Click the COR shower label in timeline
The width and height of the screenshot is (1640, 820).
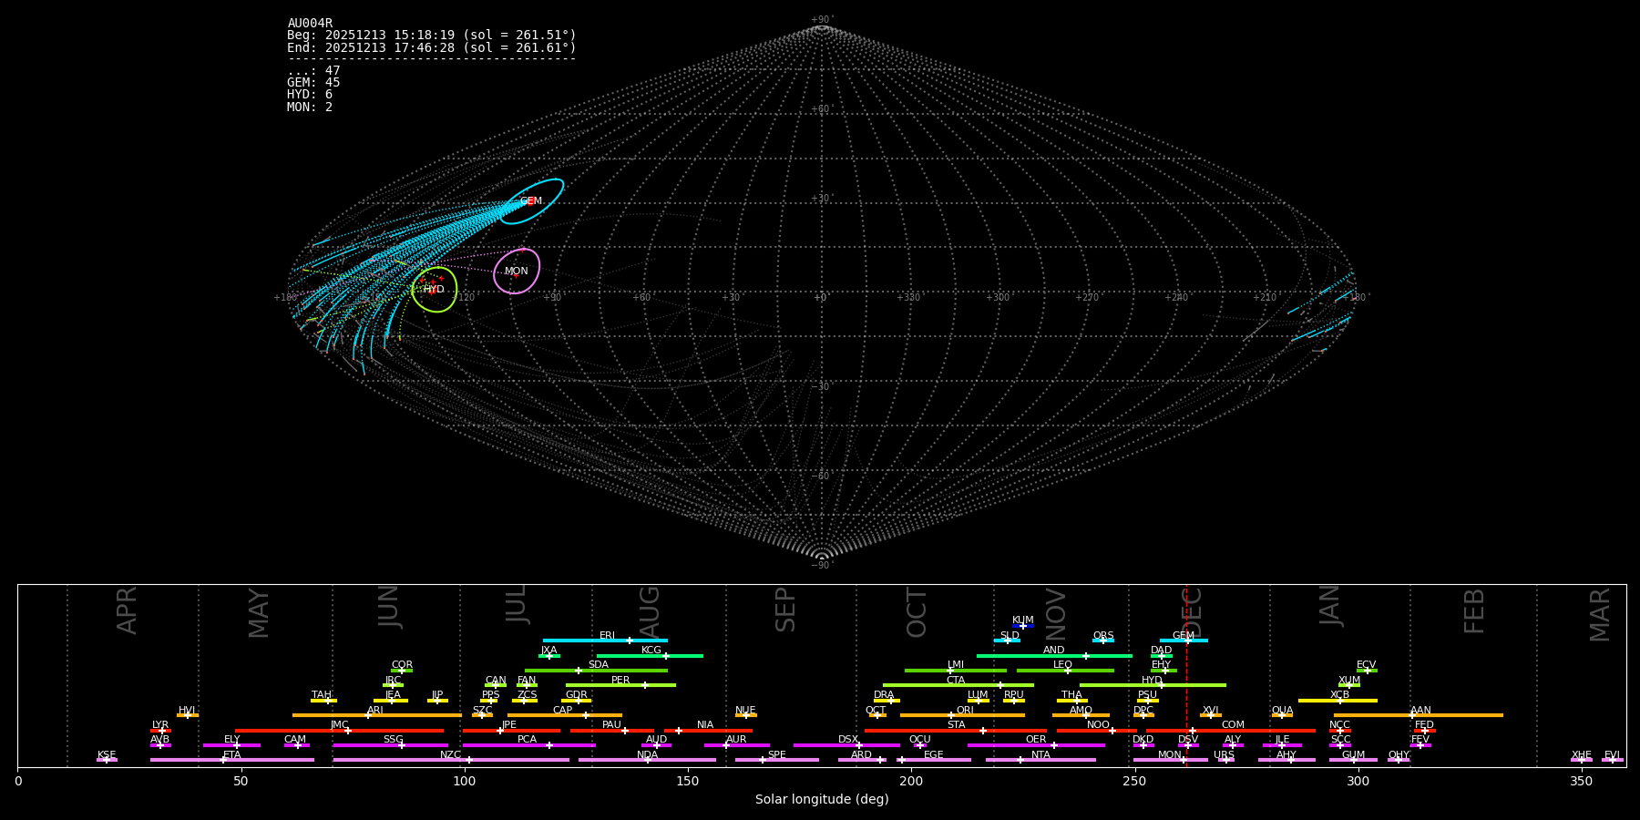click(x=402, y=665)
